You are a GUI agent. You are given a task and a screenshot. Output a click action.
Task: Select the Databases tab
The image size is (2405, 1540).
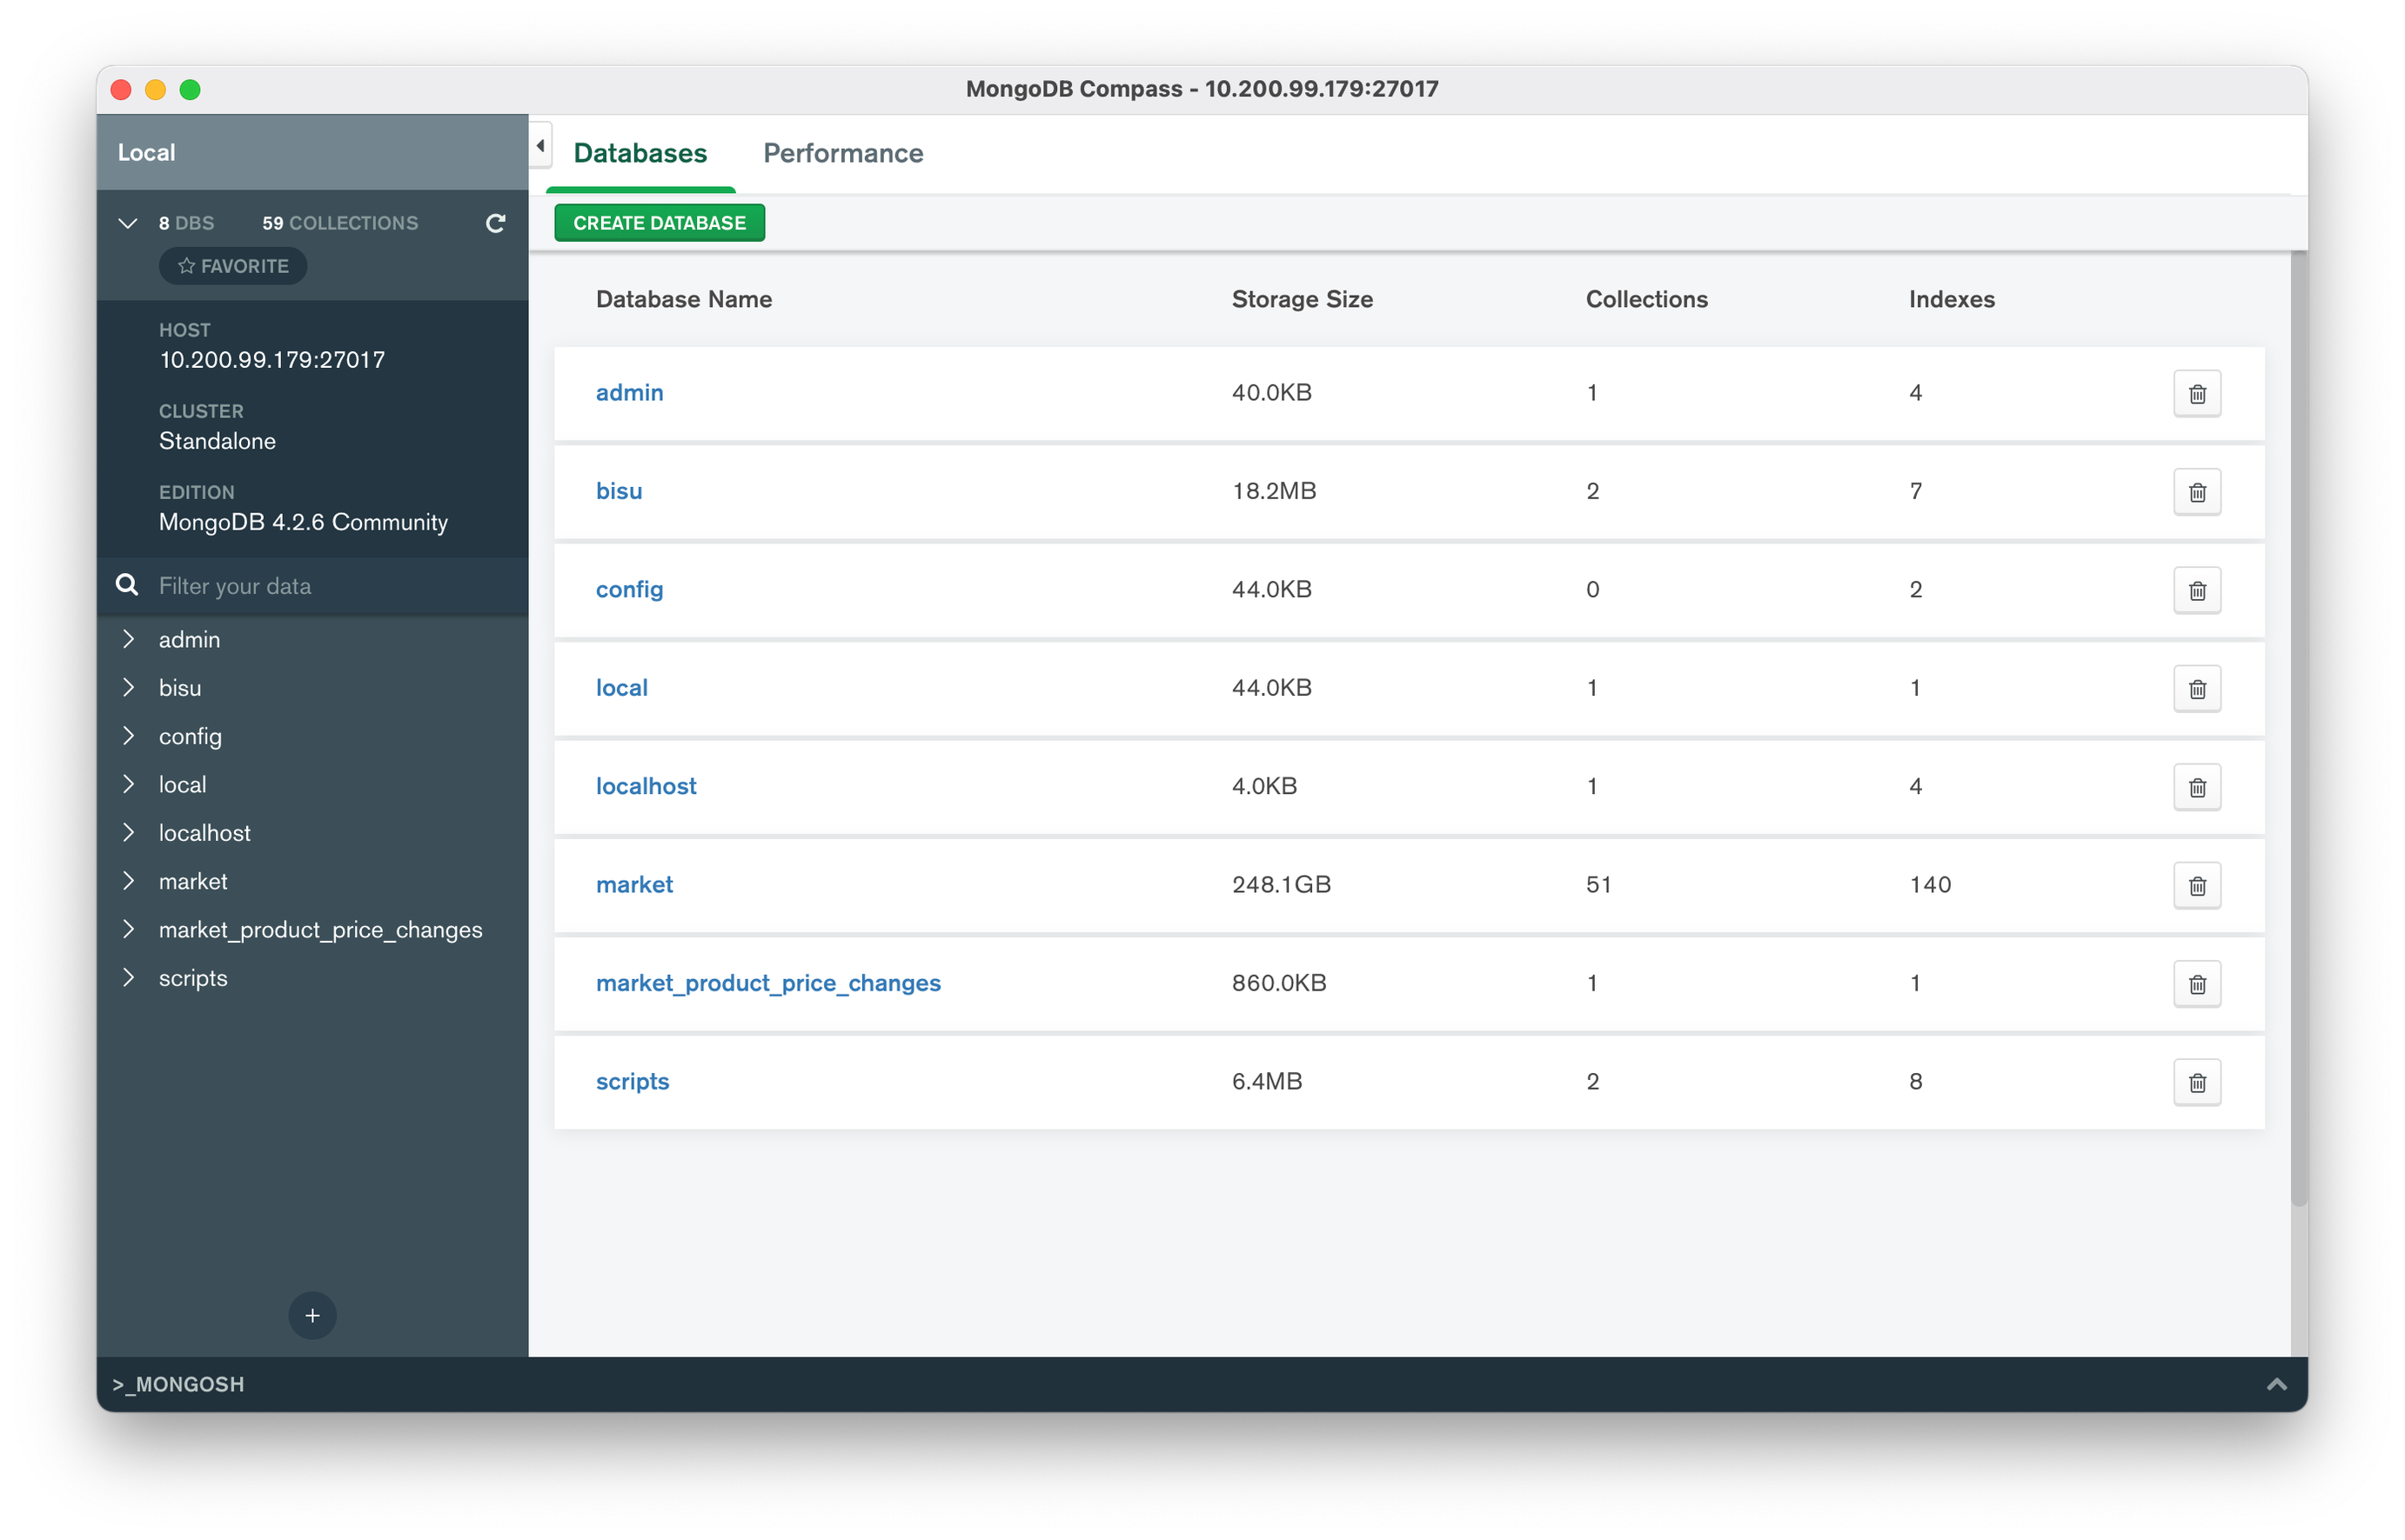pos(640,153)
